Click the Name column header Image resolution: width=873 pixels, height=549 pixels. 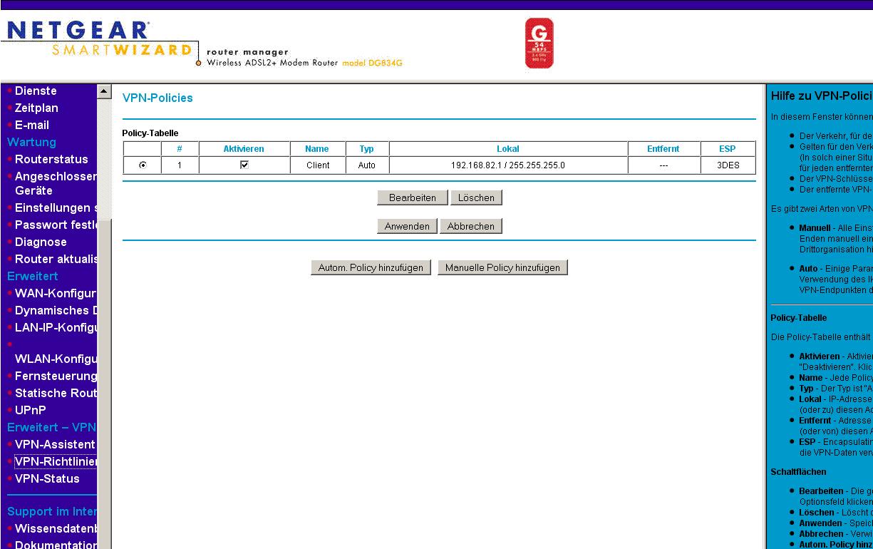317,149
